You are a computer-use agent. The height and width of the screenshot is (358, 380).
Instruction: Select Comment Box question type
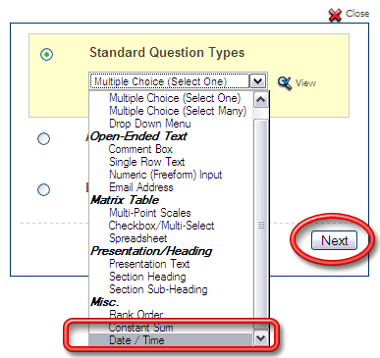coord(140,149)
